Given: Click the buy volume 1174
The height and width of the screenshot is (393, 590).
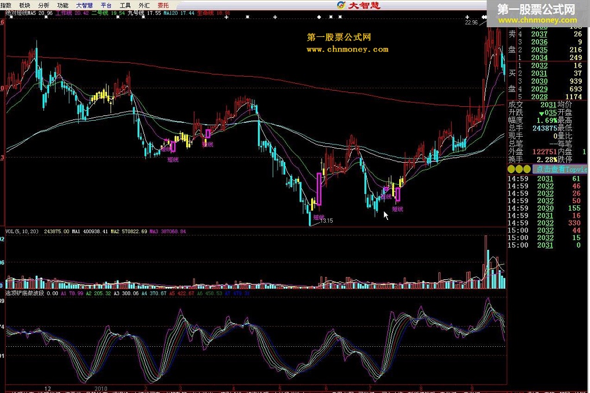Looking at the screenshot, I should coord(573,97).
